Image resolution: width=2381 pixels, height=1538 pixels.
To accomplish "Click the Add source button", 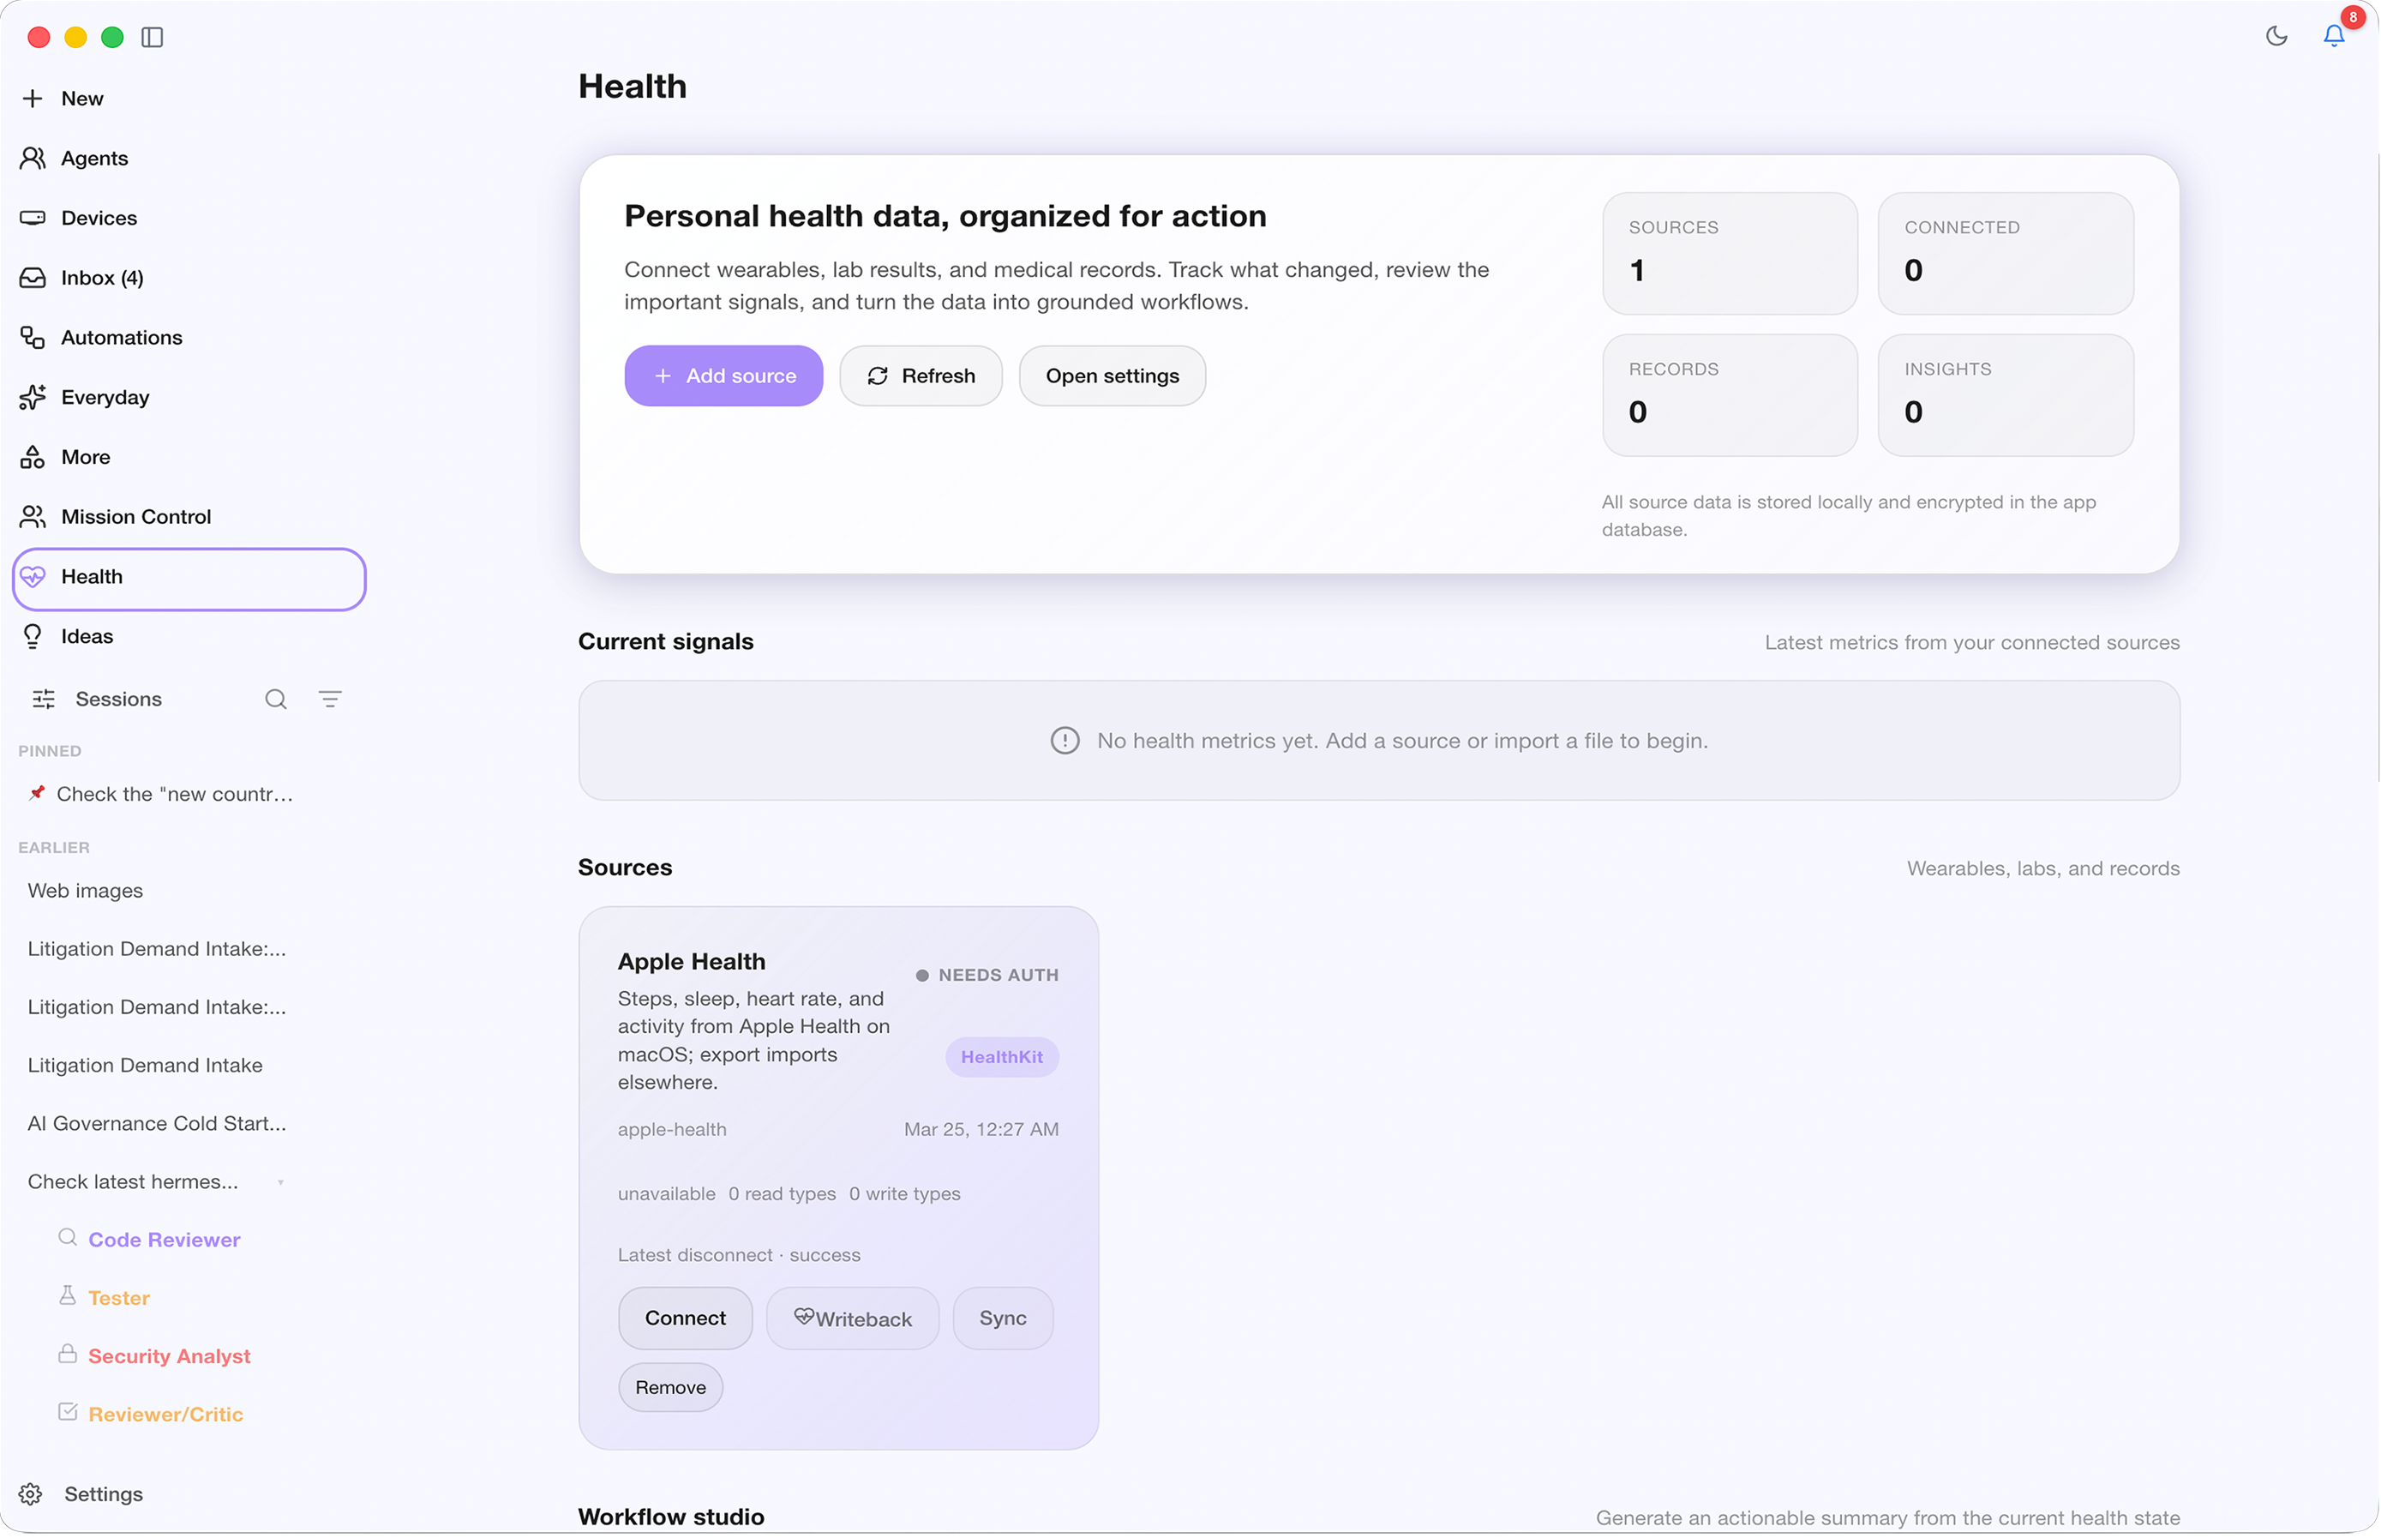I will tap(723, 376).
